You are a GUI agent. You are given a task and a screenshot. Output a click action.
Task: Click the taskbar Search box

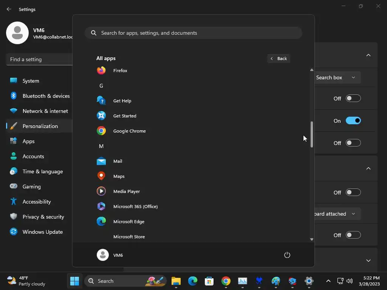pos(125,281)
